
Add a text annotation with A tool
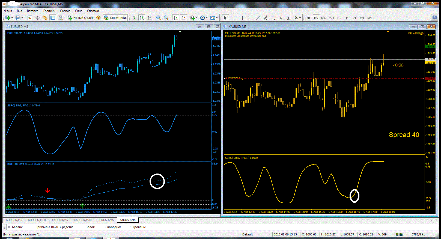[x=281, y=18]
